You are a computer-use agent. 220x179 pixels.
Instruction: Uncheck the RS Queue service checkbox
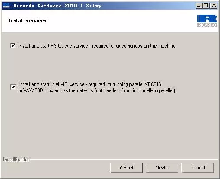(x=13, y=46)
